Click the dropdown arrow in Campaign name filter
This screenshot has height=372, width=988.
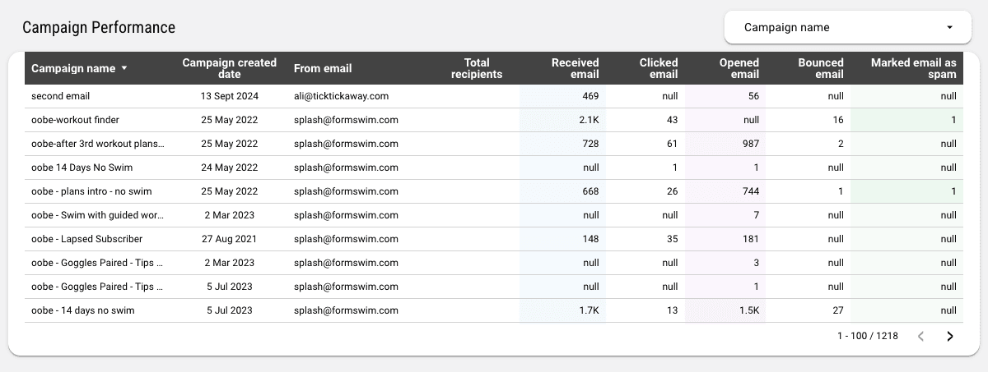coord(949,27)
